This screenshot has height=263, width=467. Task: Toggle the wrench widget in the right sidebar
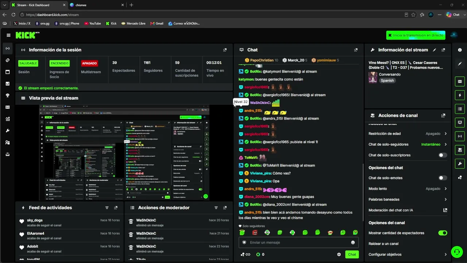[460, 164]
